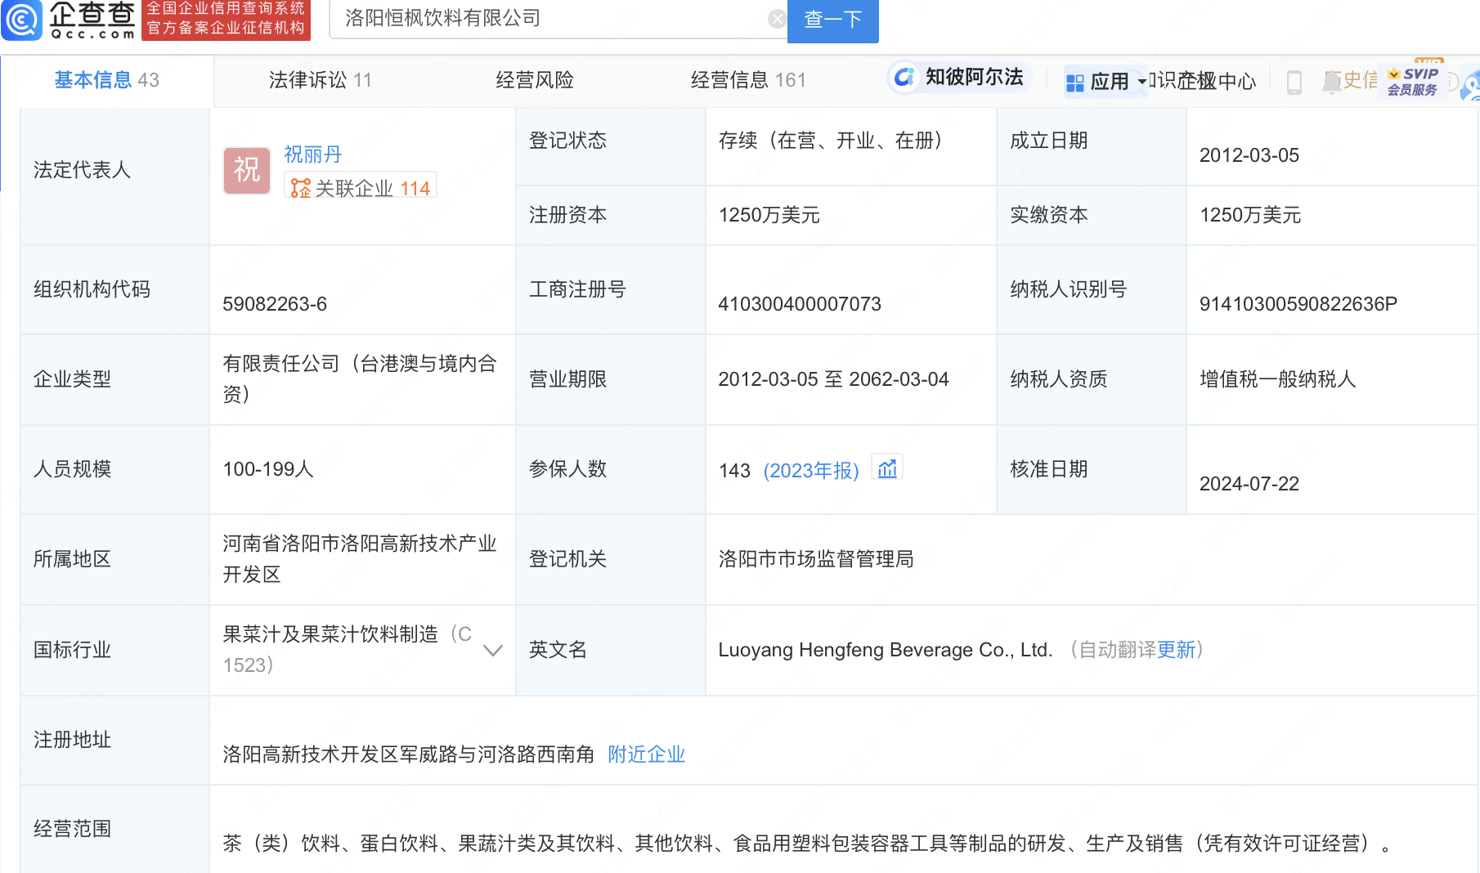Screen dimensions: 1480x873
Task: Click the 全国企业信用查询系统 red banner
Action: [x=226, y=19]
